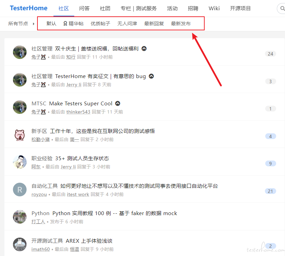
Task: Open post 工作十年 测试感悟
Action: [102, 131]
